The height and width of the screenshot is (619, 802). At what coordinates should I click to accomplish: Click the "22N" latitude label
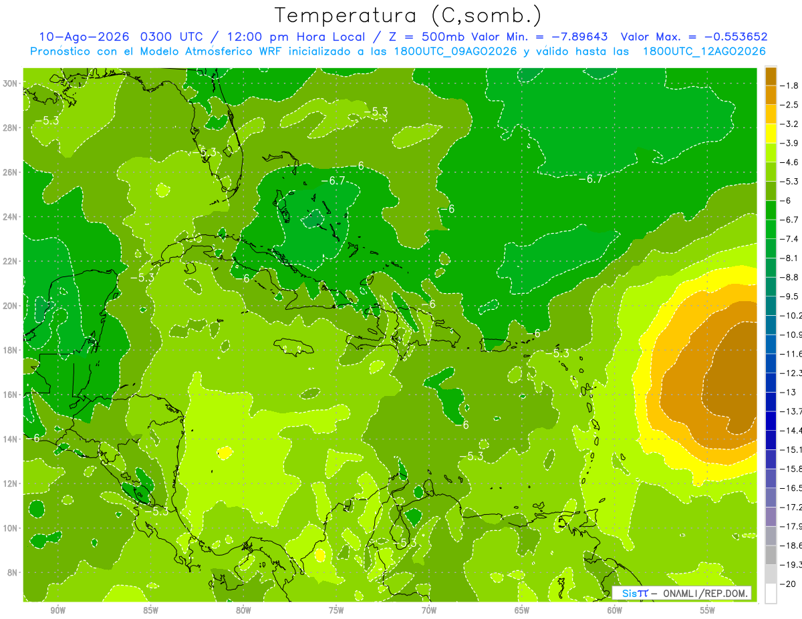coord(11,261)
